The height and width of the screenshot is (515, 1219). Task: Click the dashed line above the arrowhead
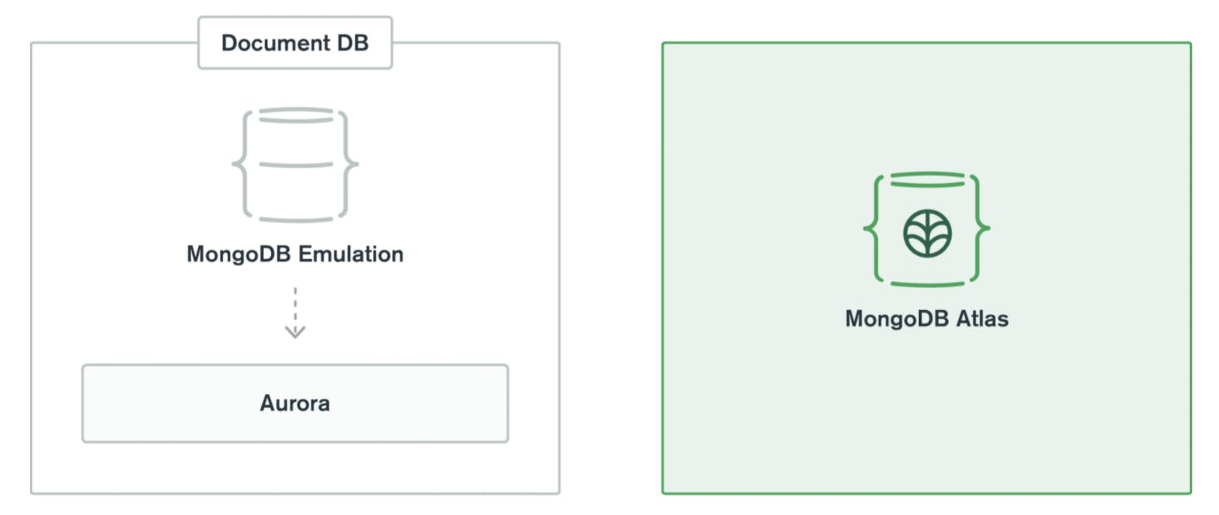tap(295, 305)
